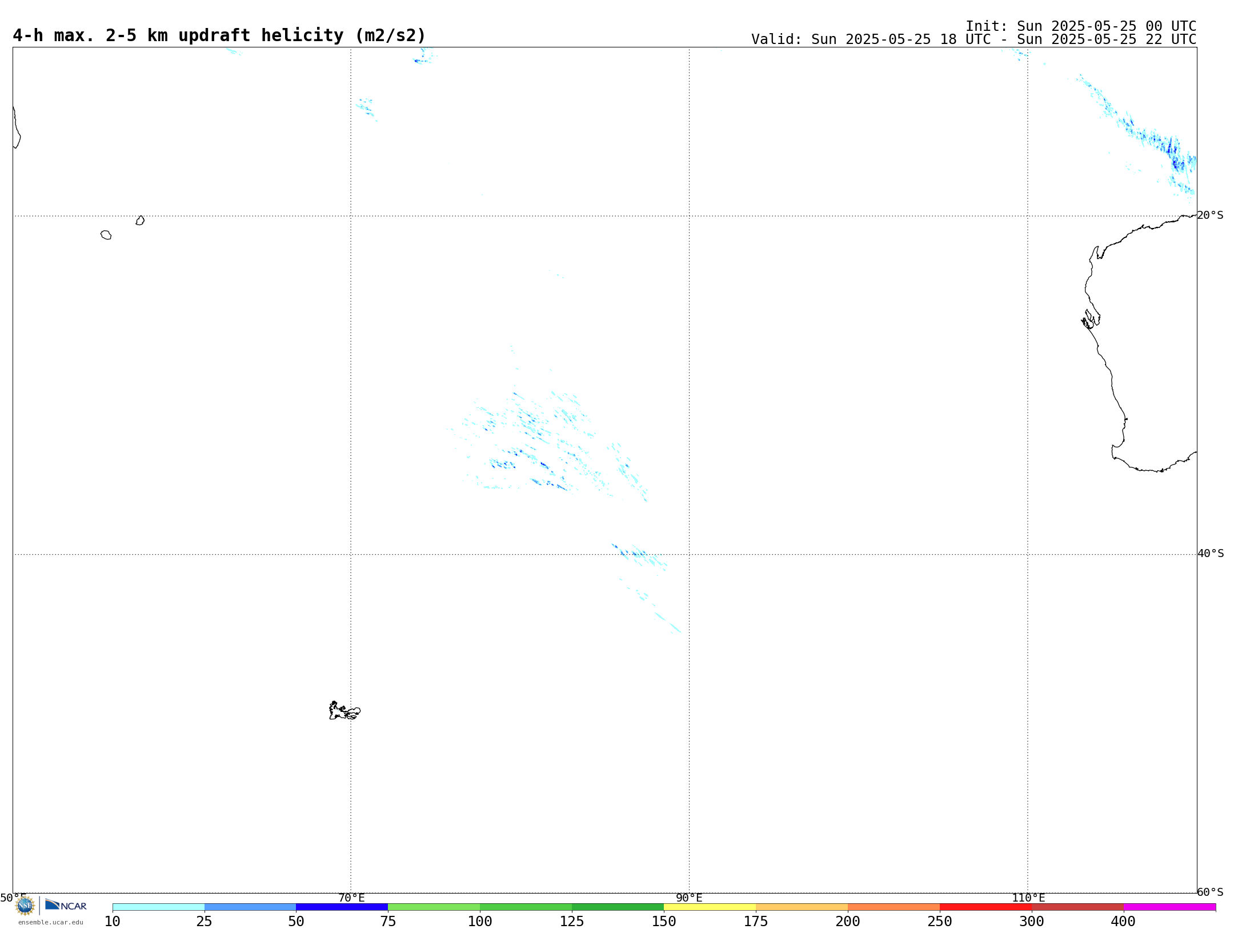Click the 'Init: Sun 2025-05-25 00 UTC' text
This screenshot has width=1234, height=929.
1081,26
